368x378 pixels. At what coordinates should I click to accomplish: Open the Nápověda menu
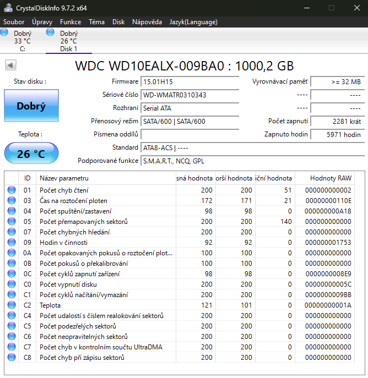pyautogui.click(x=147, y=22)
